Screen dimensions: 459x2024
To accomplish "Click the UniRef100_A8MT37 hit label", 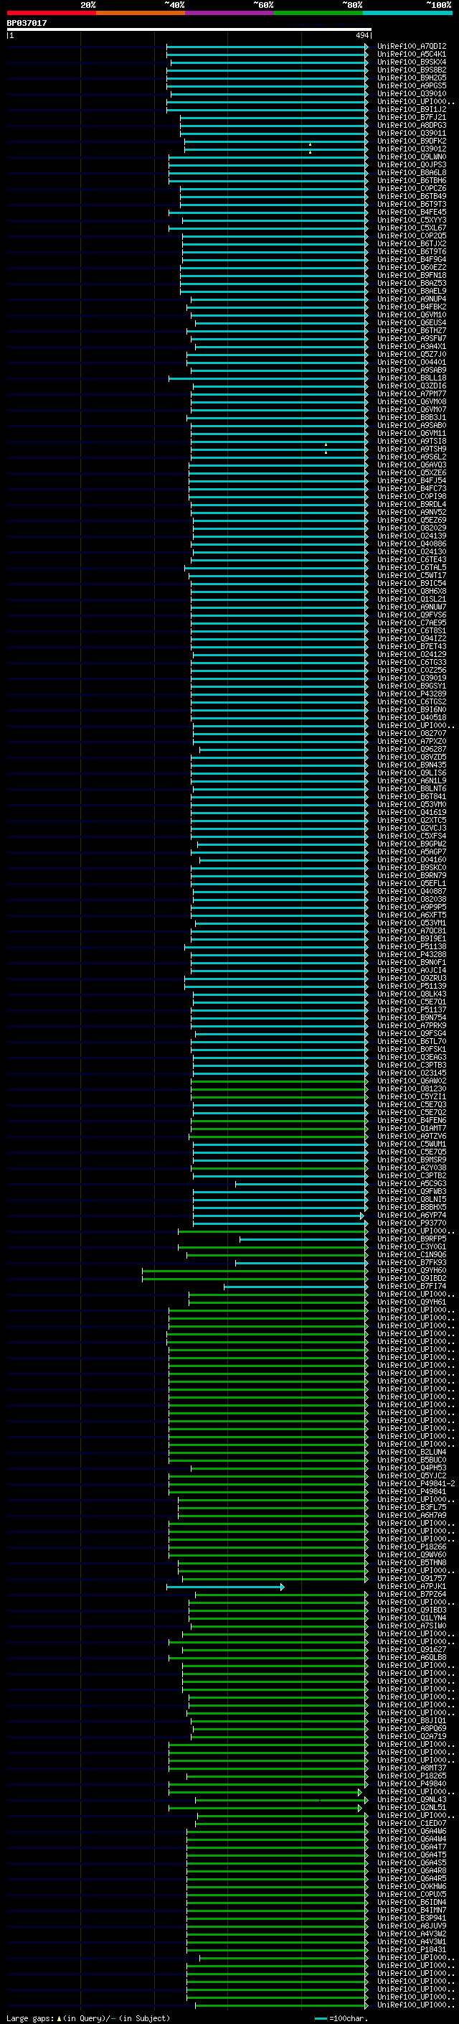I will tap(412, 1768).
